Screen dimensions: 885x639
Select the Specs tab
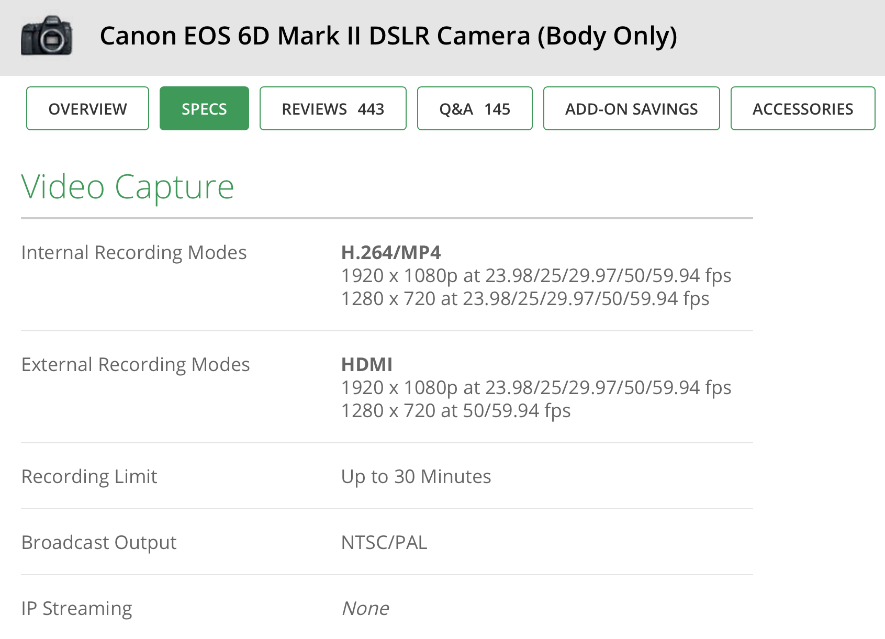[204, 109]
